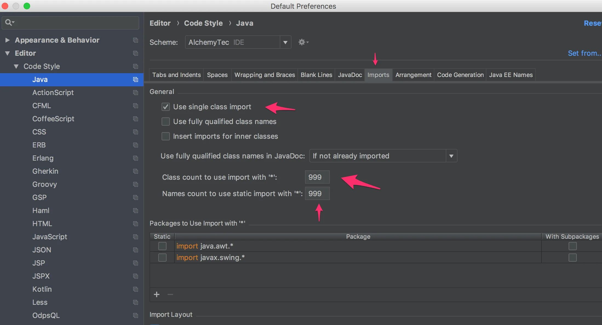Click the copy-settings icon beside Appearance & Behavior
The height and width of the screenshot is (325, 602).
[135, 40]
